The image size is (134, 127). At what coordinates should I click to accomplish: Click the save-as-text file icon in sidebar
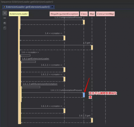coord(5,28)
